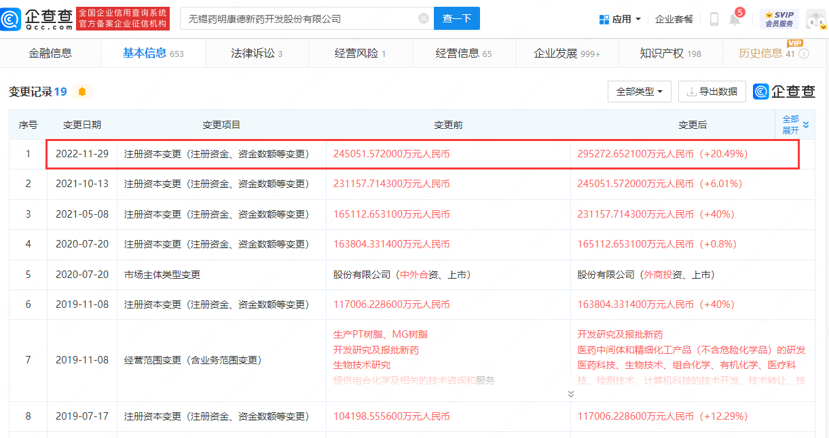Click the 导出数据 export button

tap(712, 92)
